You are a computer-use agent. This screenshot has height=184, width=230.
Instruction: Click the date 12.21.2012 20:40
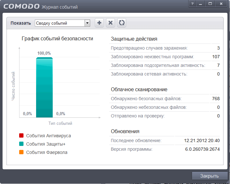[202, 140]
